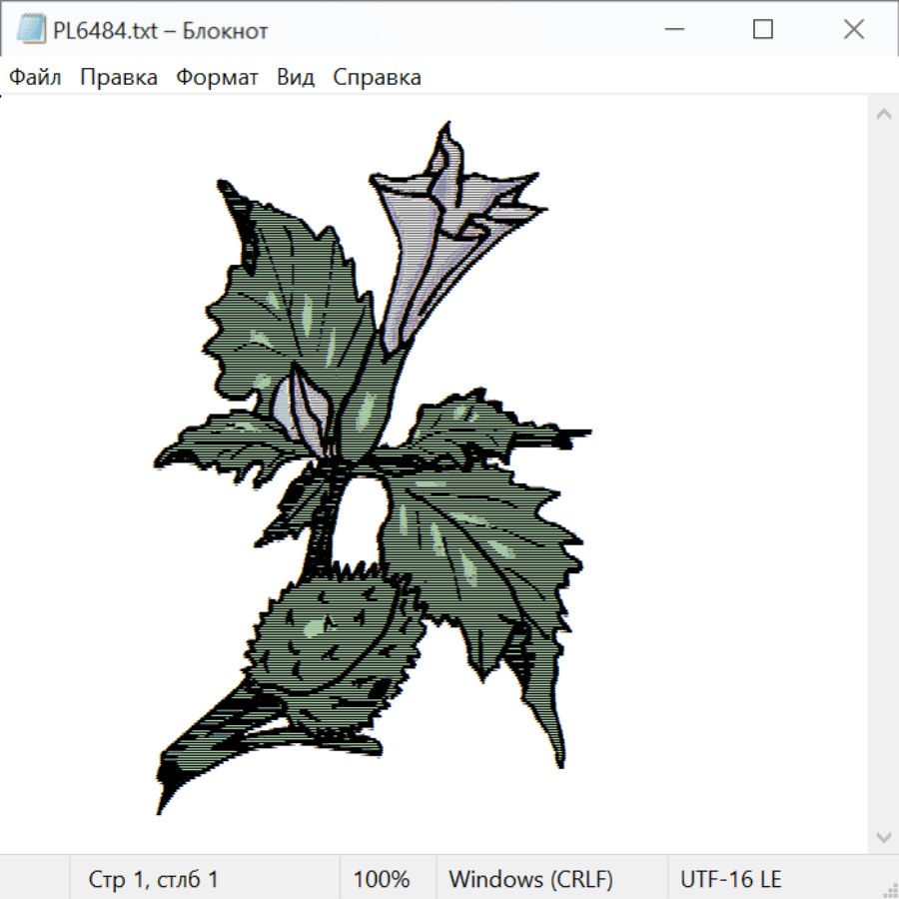Minimize the Notepad window
The width and height of the screenshot is (899, 899).
(x=672, y=30)
